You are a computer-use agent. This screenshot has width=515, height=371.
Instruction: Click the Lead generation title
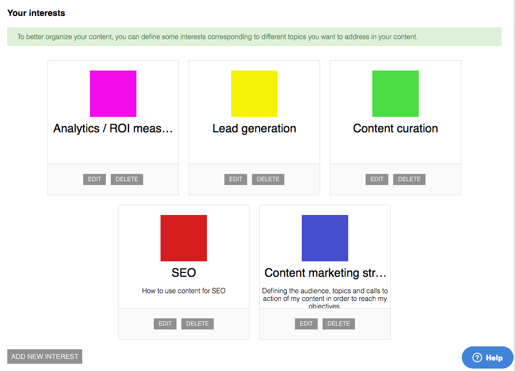[x=254, y=128]
